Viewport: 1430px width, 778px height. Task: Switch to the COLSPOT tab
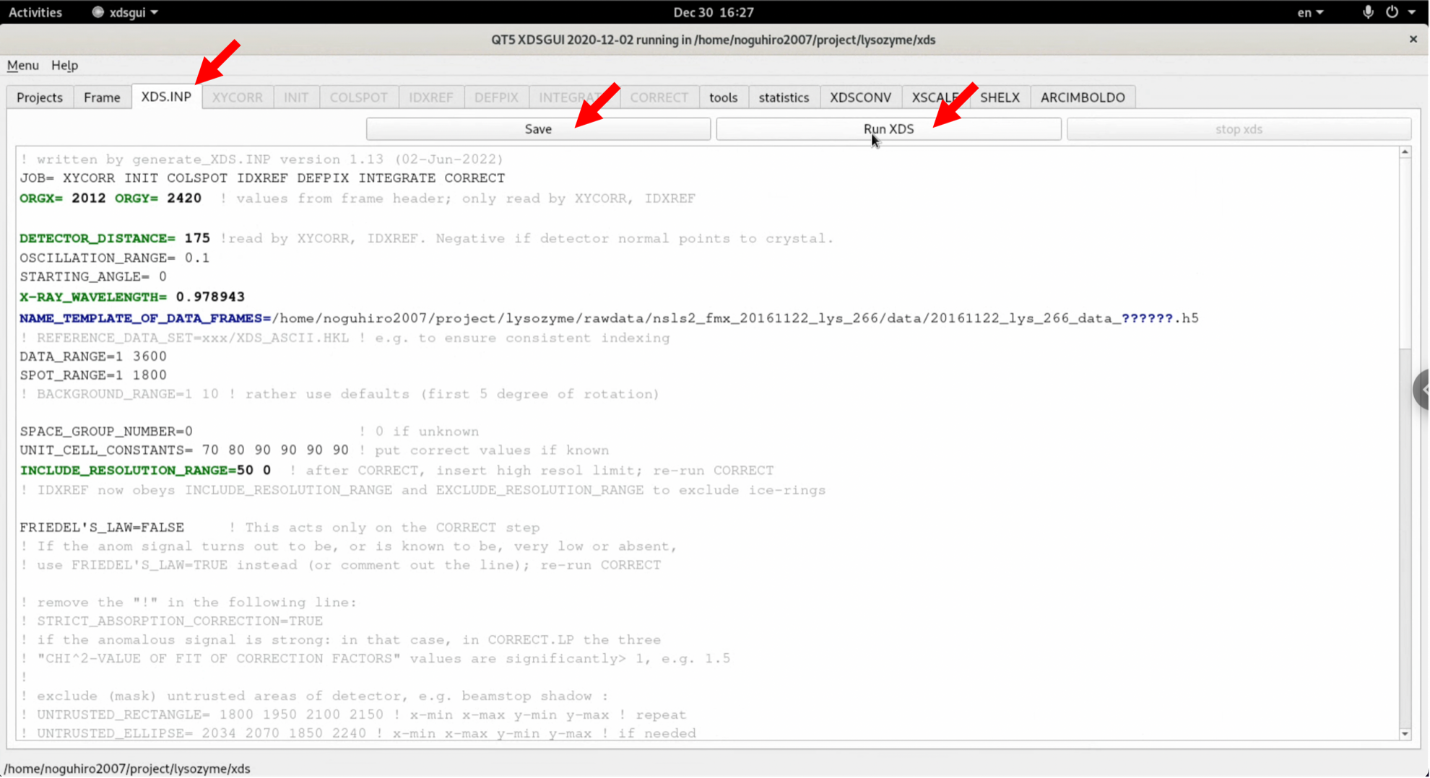coord(358,97)
